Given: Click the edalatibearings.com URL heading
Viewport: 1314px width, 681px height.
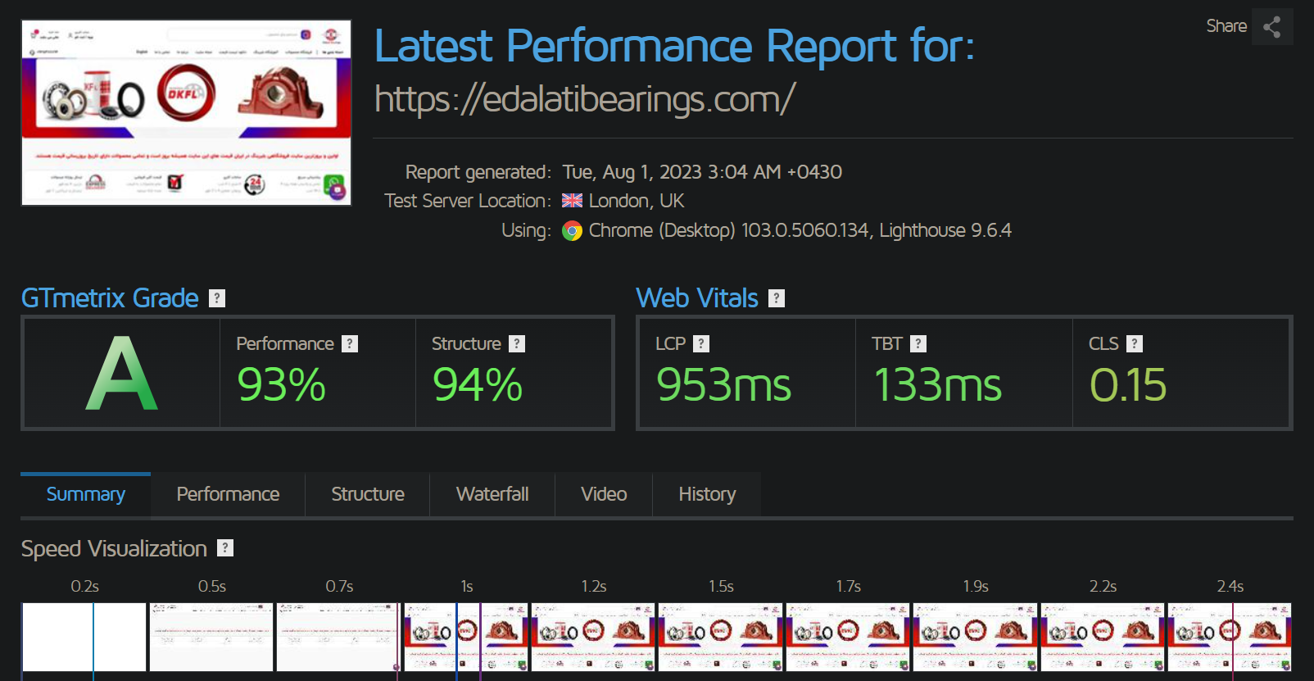Looking at the screenshot, I should 584,100.
